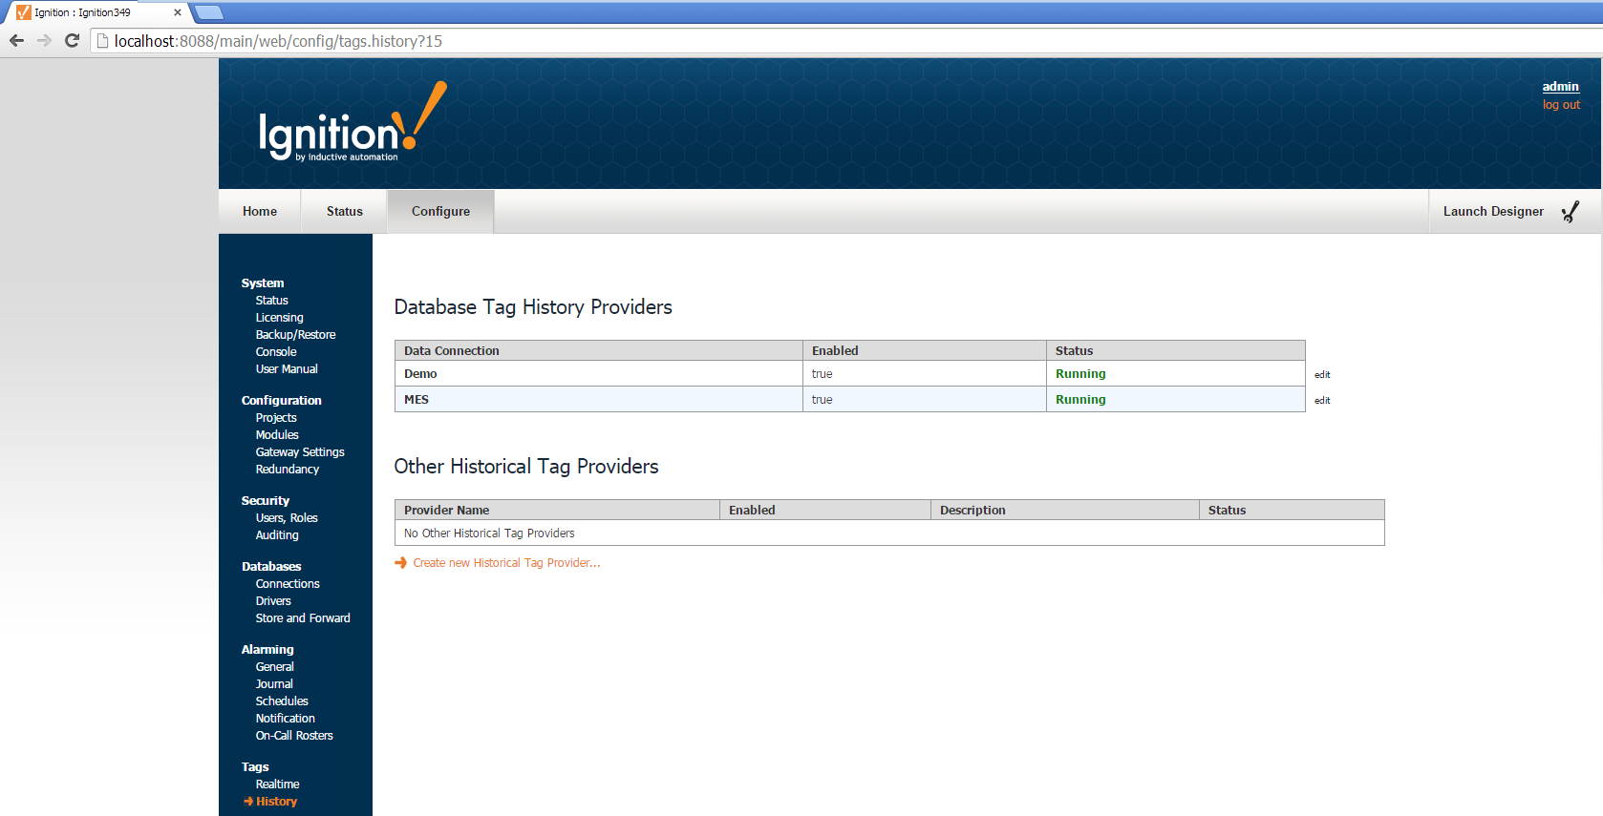
Task: Click Provider Name column header
Action: [x=557, y=511]
